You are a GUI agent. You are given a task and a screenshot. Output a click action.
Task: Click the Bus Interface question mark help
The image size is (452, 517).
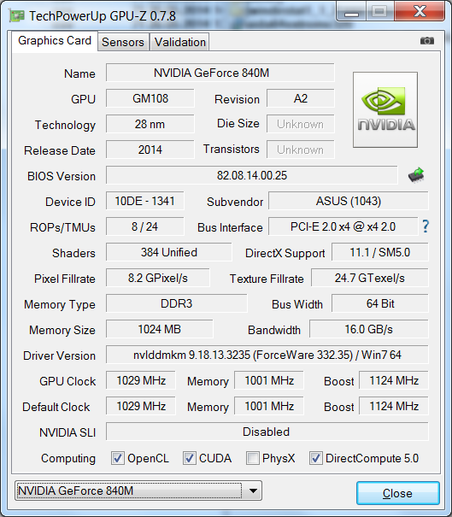click(x=426, y=226)
